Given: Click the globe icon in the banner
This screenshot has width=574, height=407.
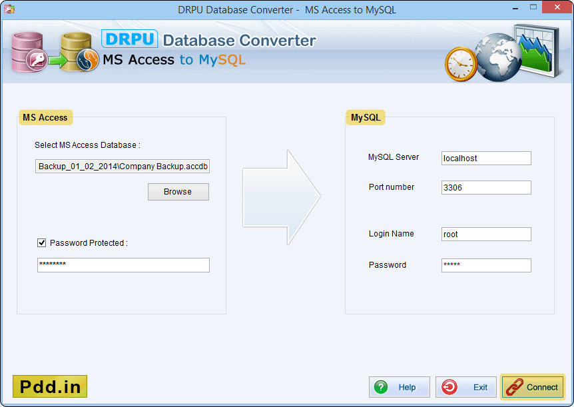Looking at the screenshot, I should (x=498, y=57).
